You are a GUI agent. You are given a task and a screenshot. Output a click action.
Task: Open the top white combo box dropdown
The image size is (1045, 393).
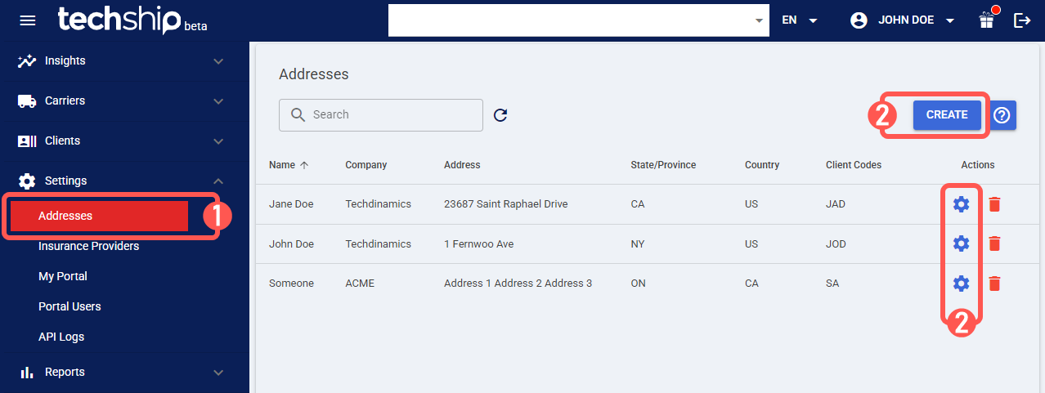579,20
